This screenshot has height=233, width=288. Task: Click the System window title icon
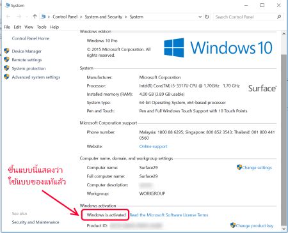point(8,5)
